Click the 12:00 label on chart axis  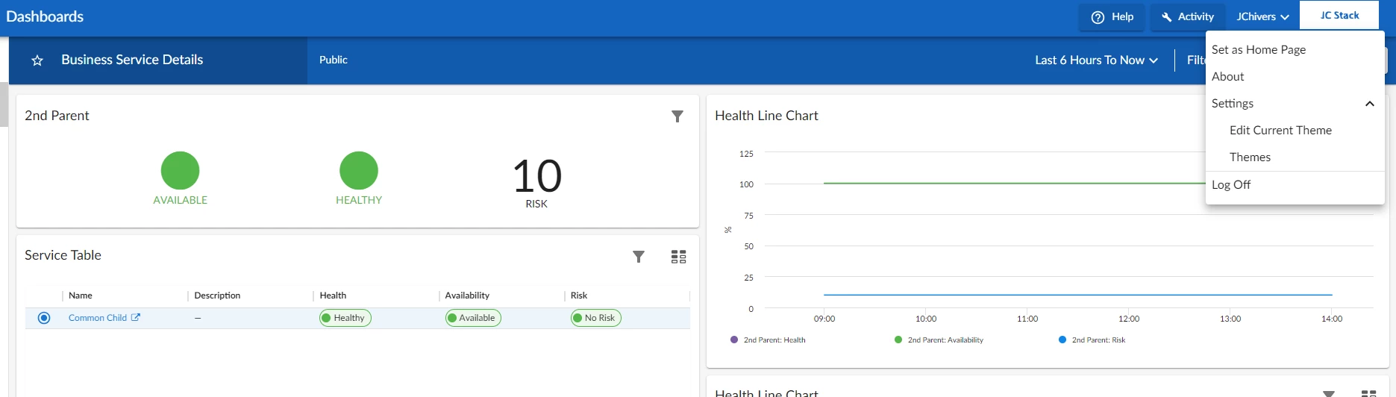pos(1129,319)
